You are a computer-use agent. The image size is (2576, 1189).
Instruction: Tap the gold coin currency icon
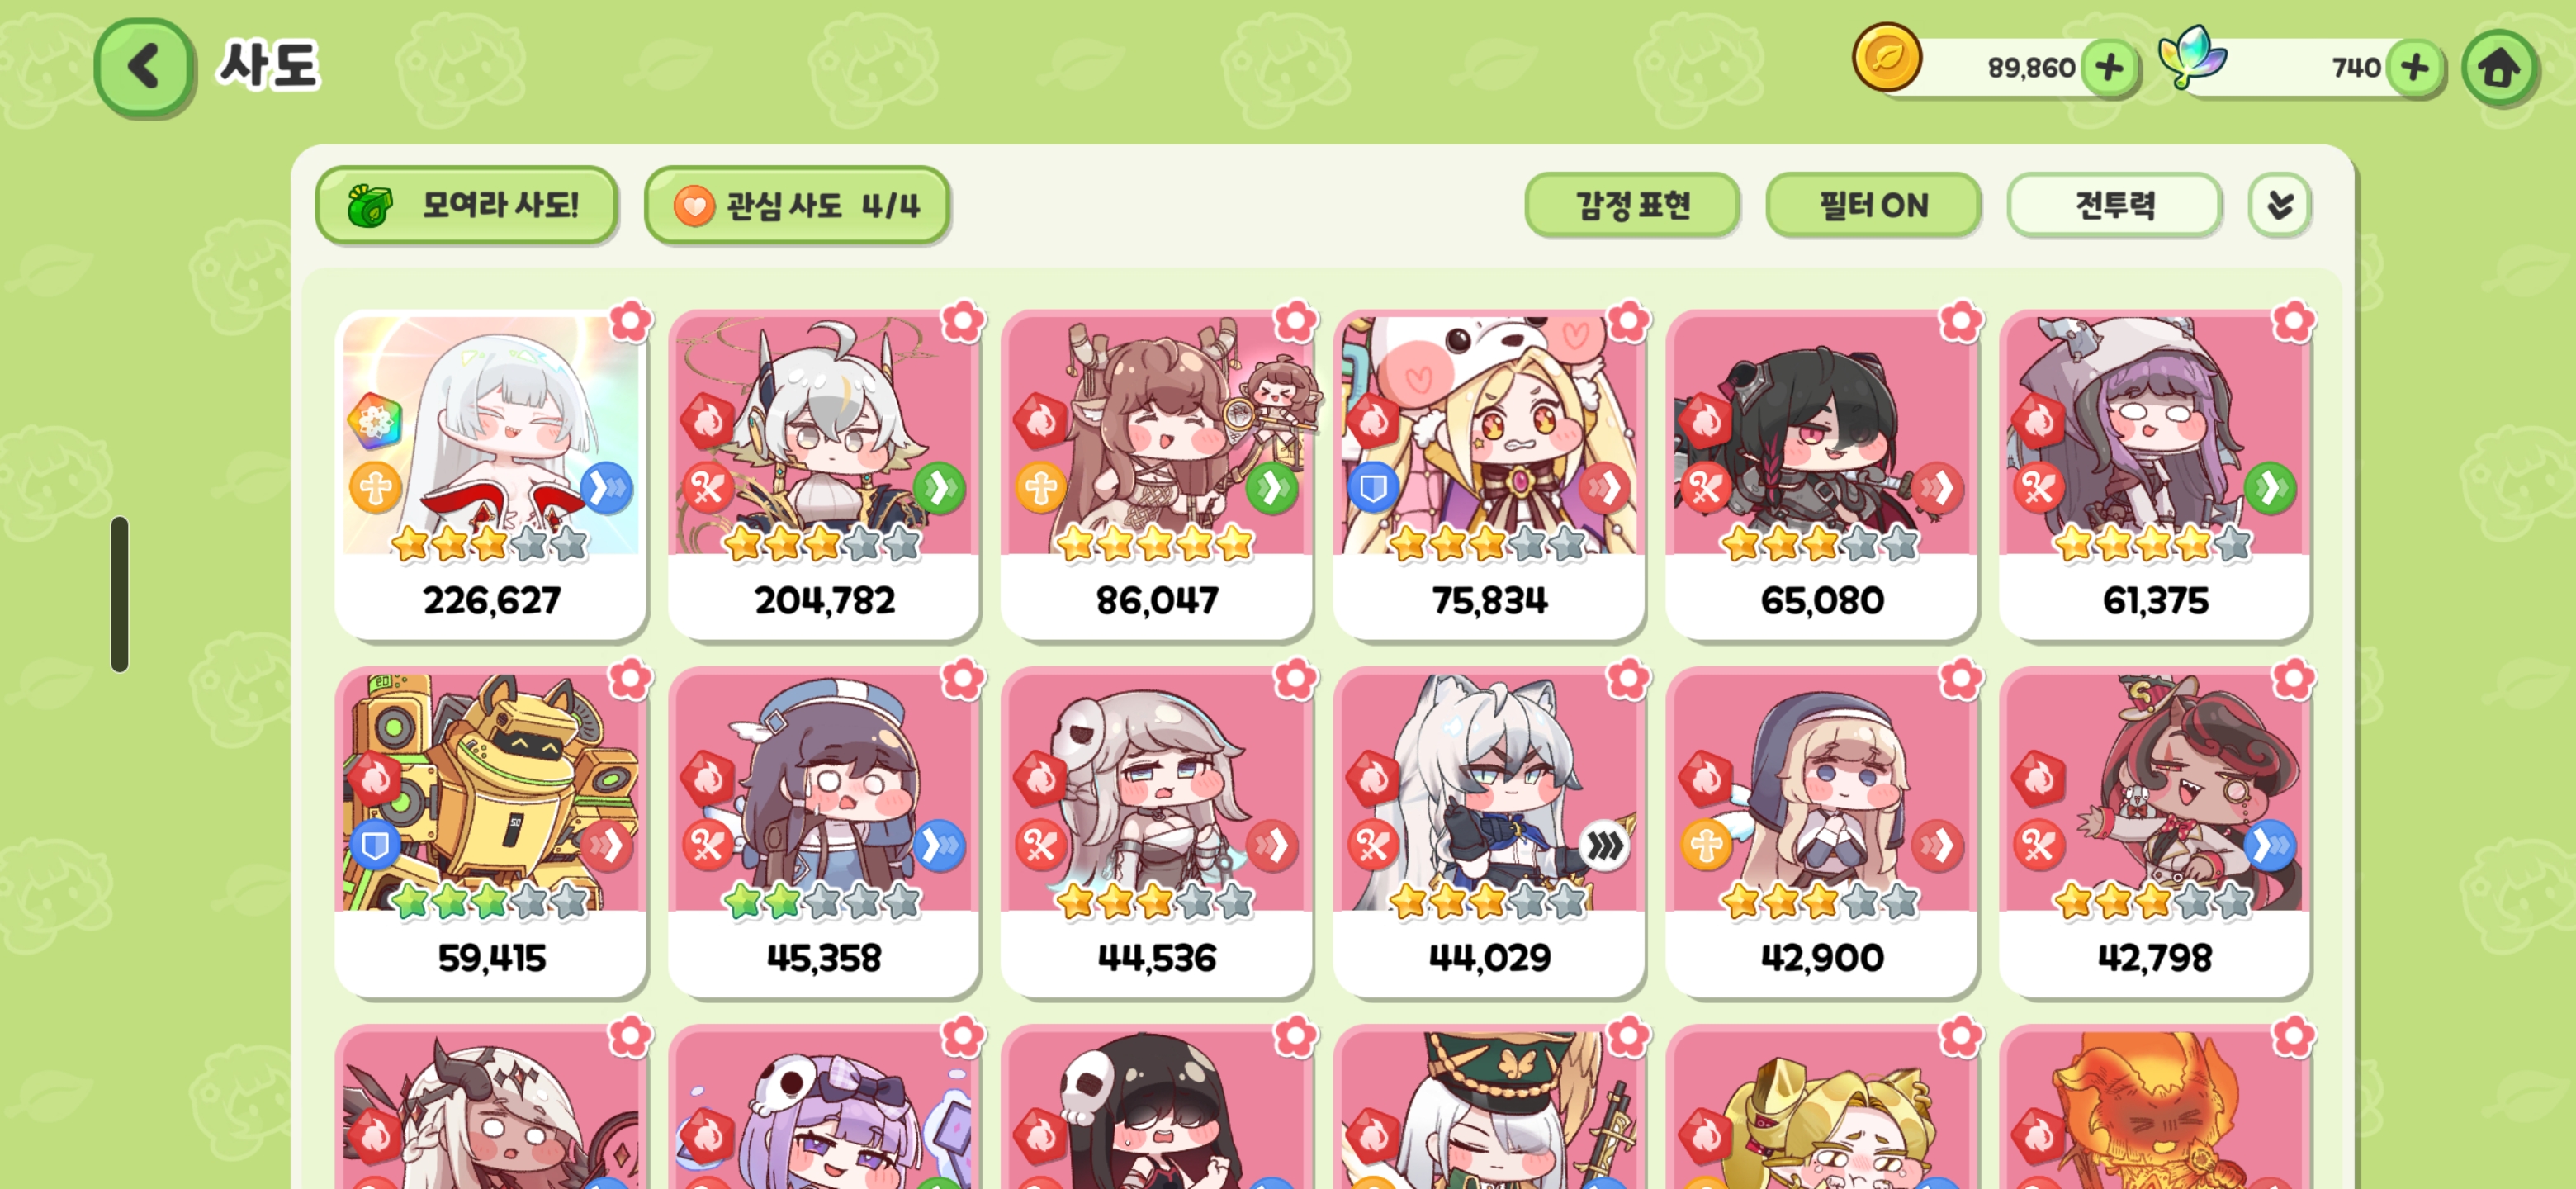coord(1886,58)
